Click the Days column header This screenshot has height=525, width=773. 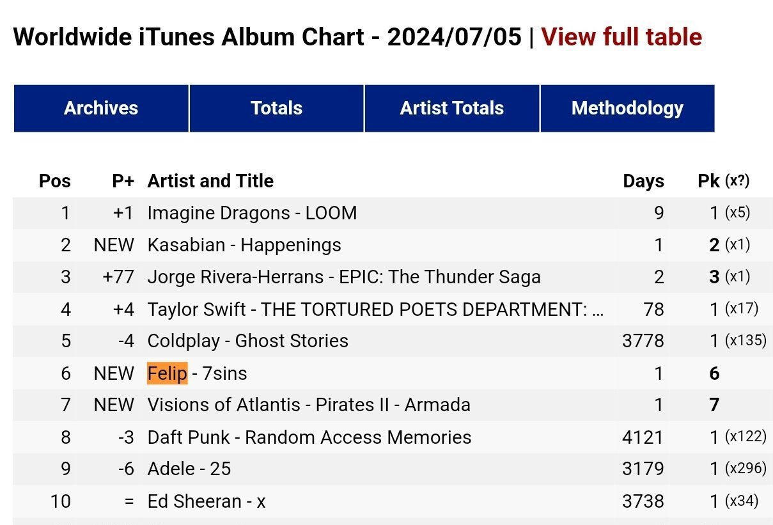(x=643, y=181)
